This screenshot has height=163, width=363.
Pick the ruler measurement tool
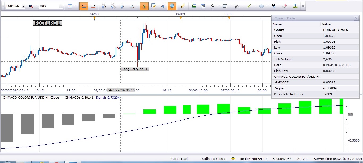click(x=183, y=6)
